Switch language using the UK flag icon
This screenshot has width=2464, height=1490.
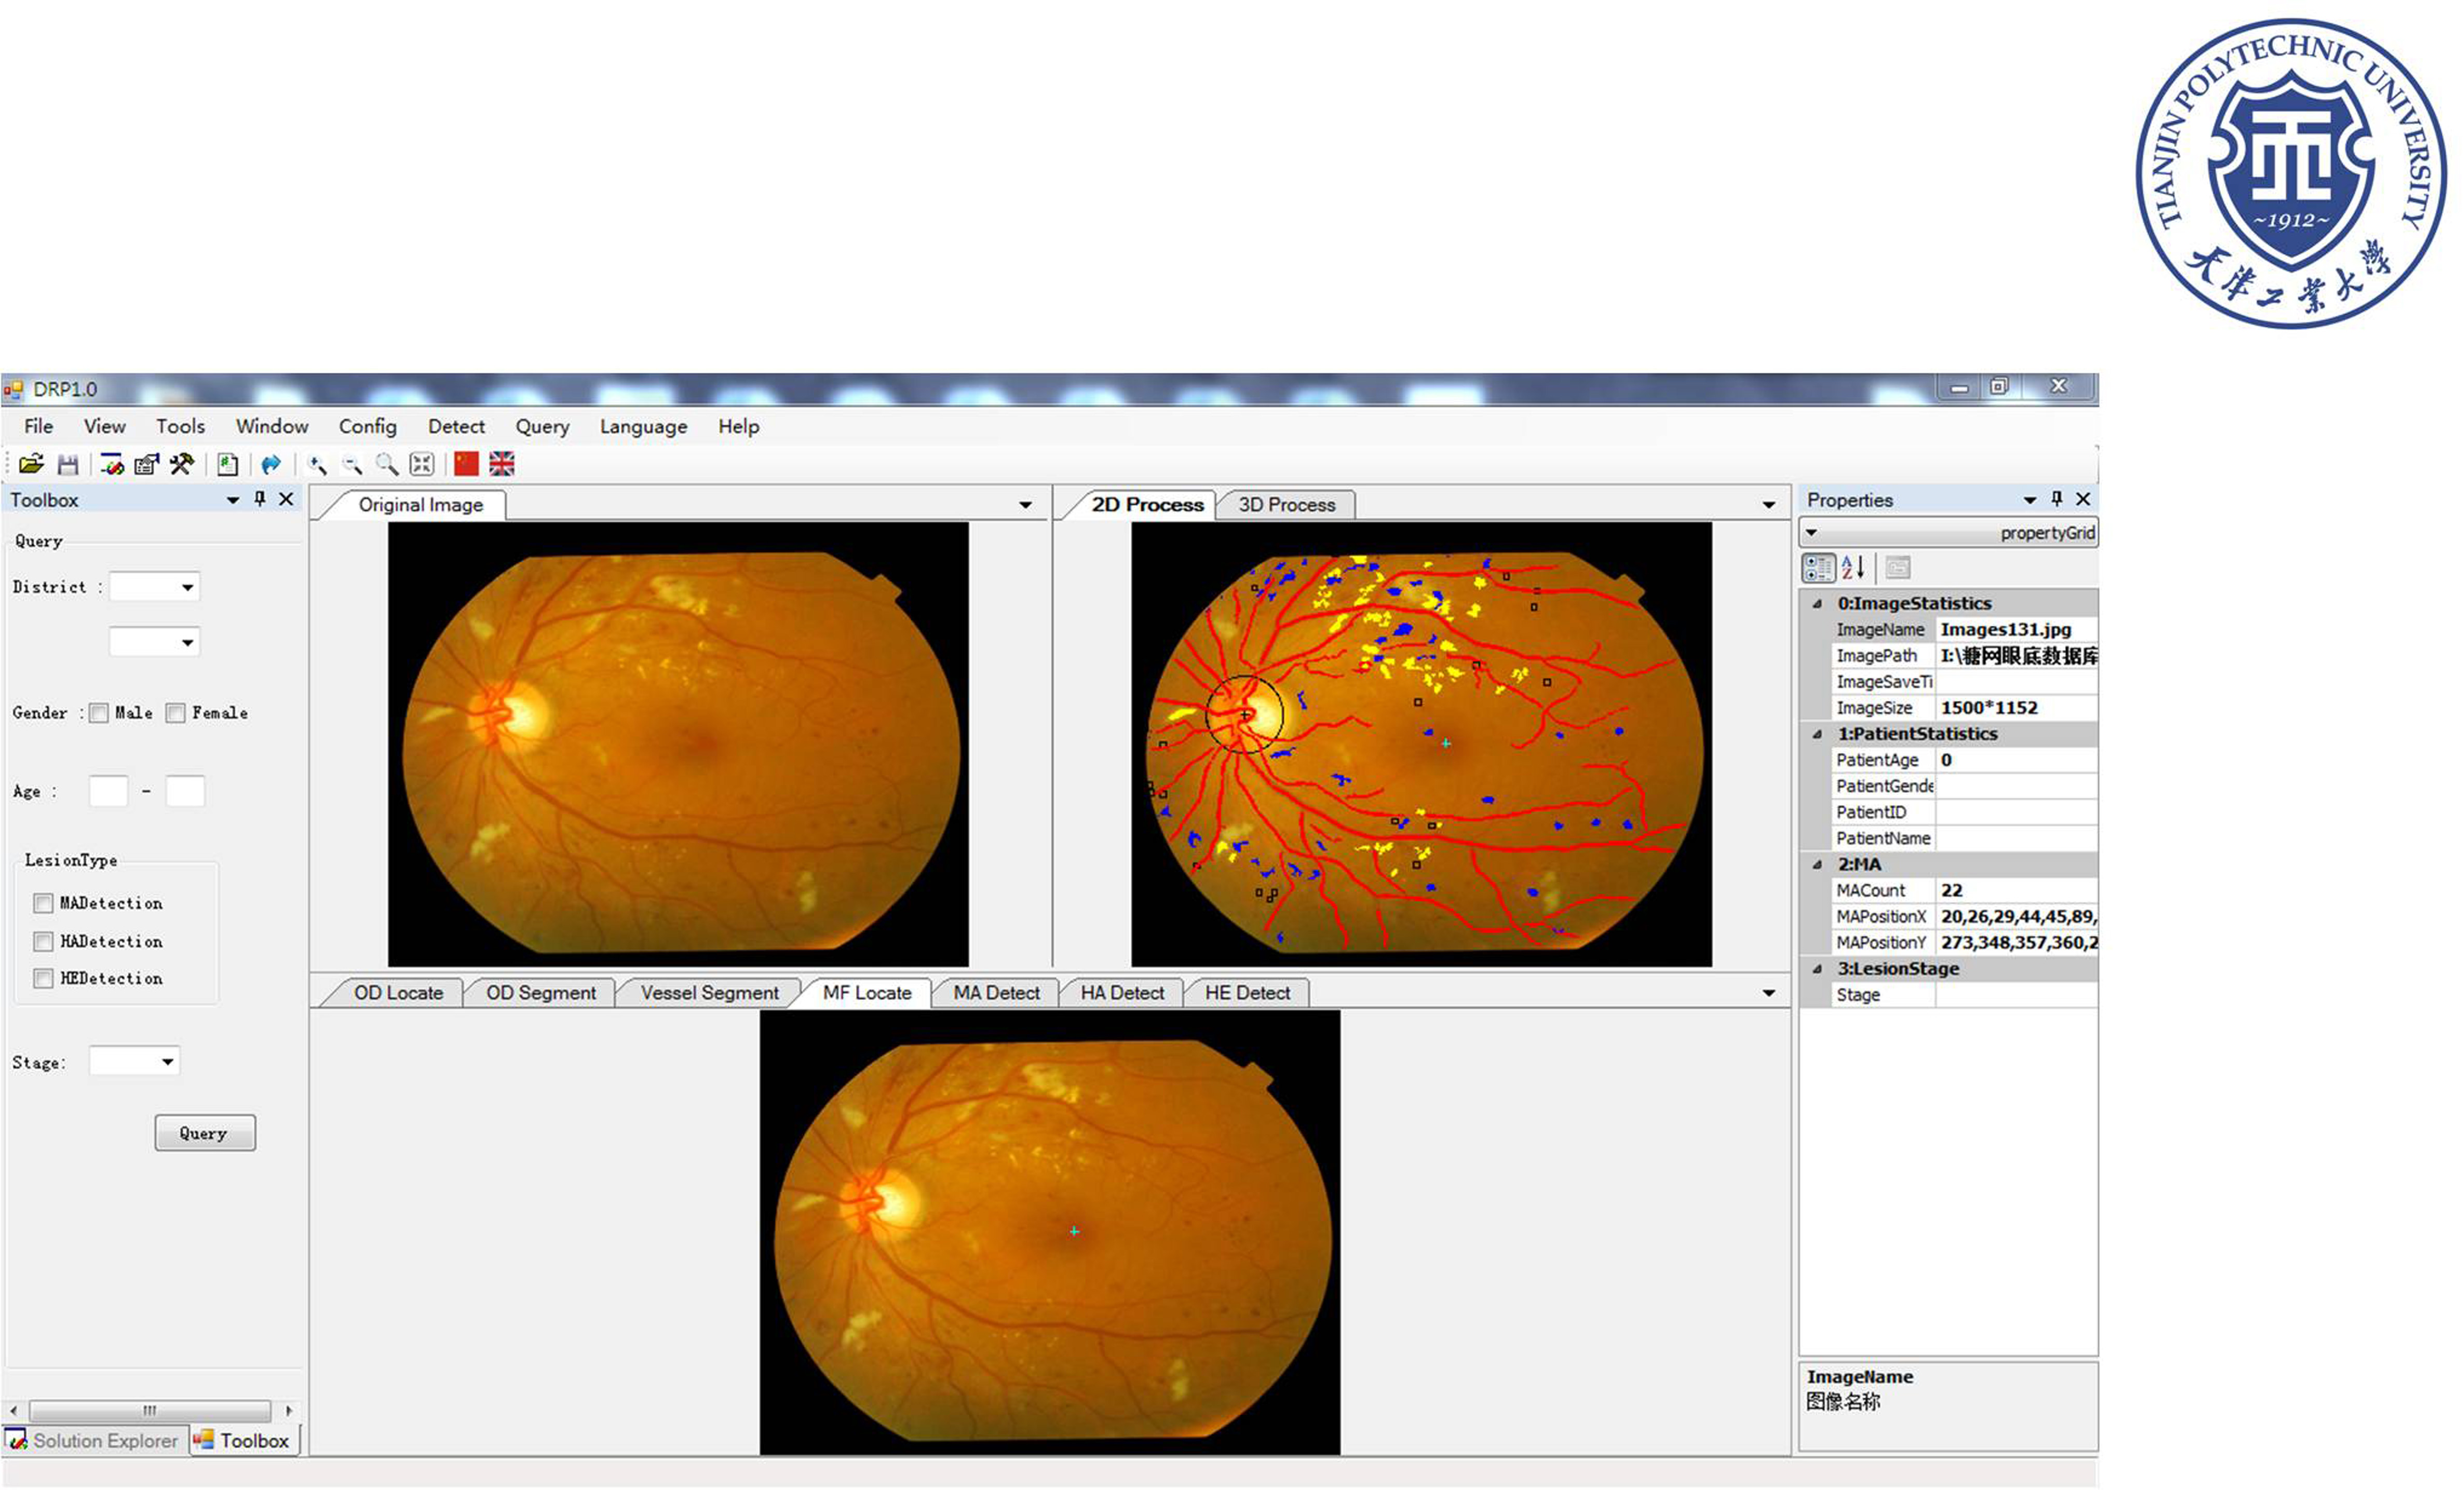[x=502, y=464]
